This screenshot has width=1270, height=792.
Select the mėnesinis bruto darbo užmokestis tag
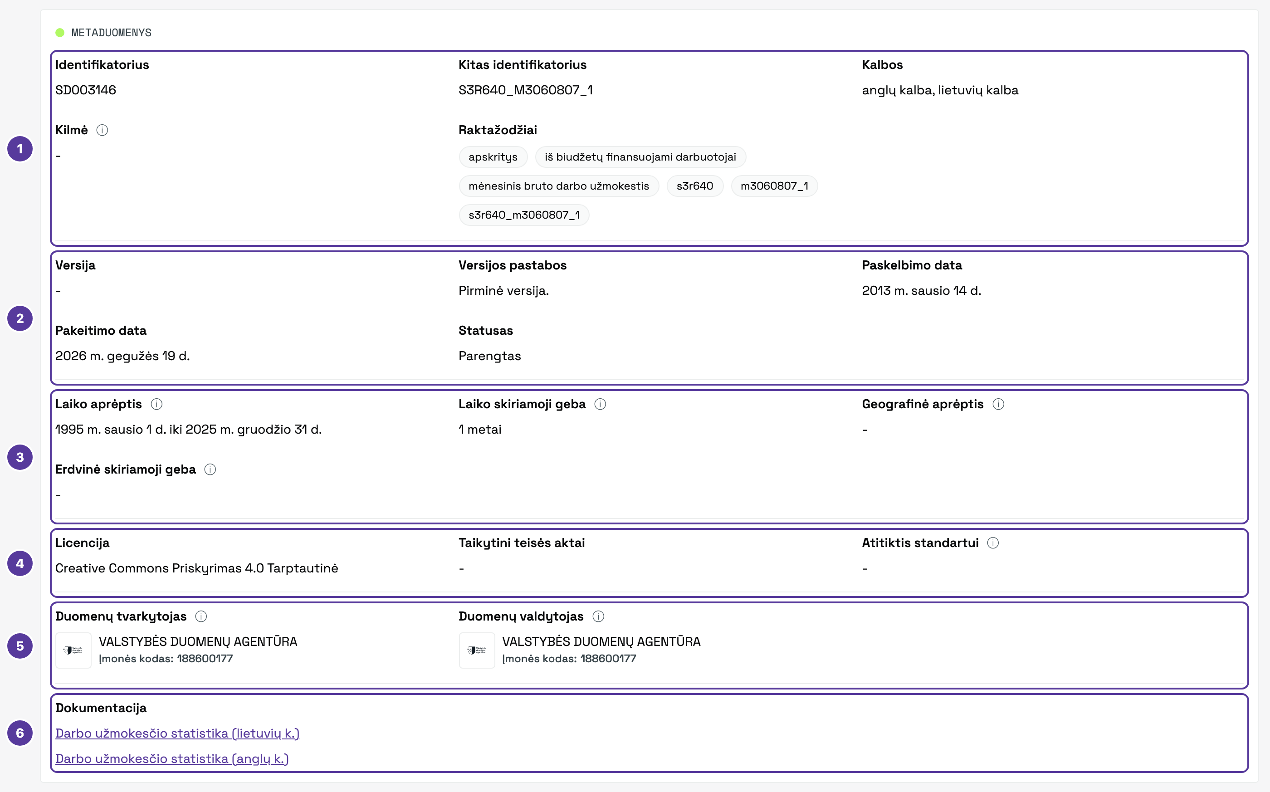coord(559,186)
